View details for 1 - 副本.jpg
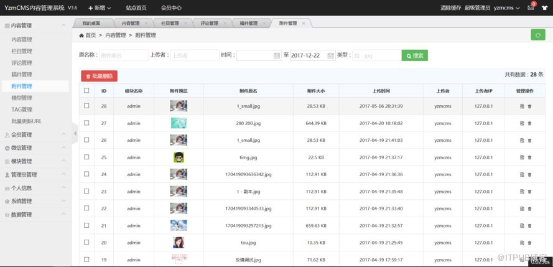 (522, 192)
